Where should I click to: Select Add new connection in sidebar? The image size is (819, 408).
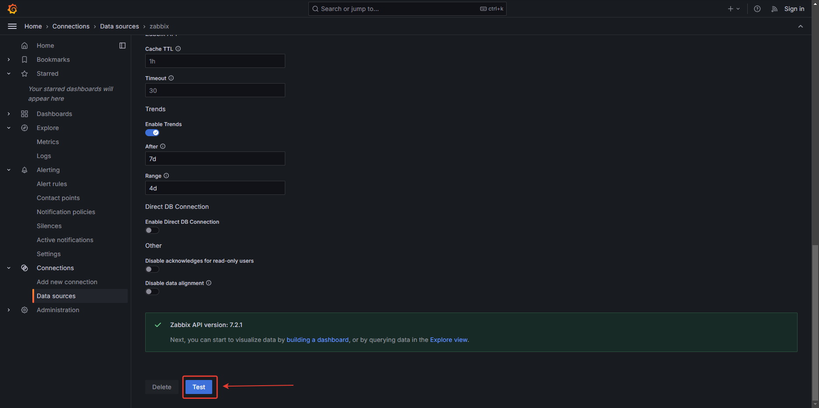pyautogui.click(x=67, y=282)
